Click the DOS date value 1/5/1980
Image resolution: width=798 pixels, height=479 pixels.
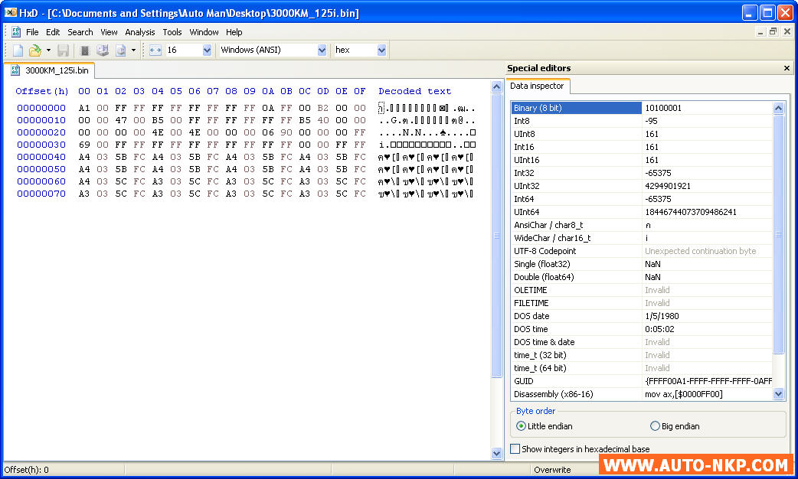(662, 316)
